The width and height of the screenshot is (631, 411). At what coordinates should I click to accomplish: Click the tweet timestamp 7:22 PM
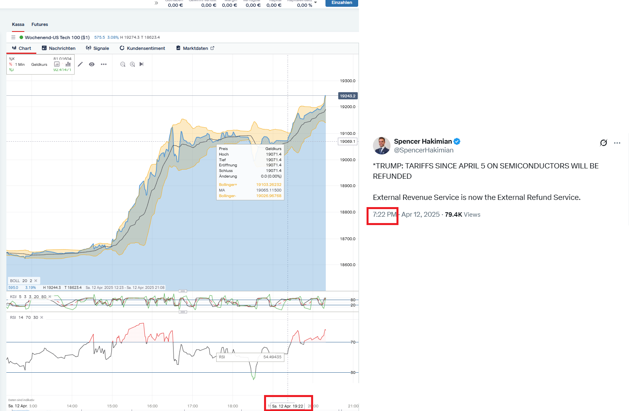385,215
